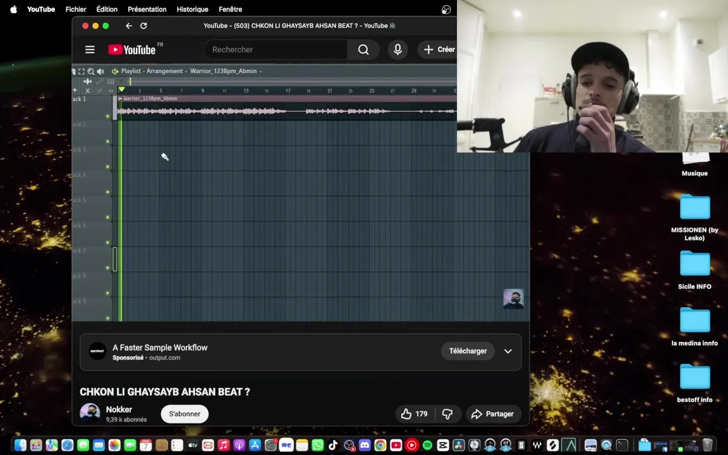This screenshot has height=455, width=728.
Task: Open WhatsApp from the dock
Action: [x=318, y=446]
